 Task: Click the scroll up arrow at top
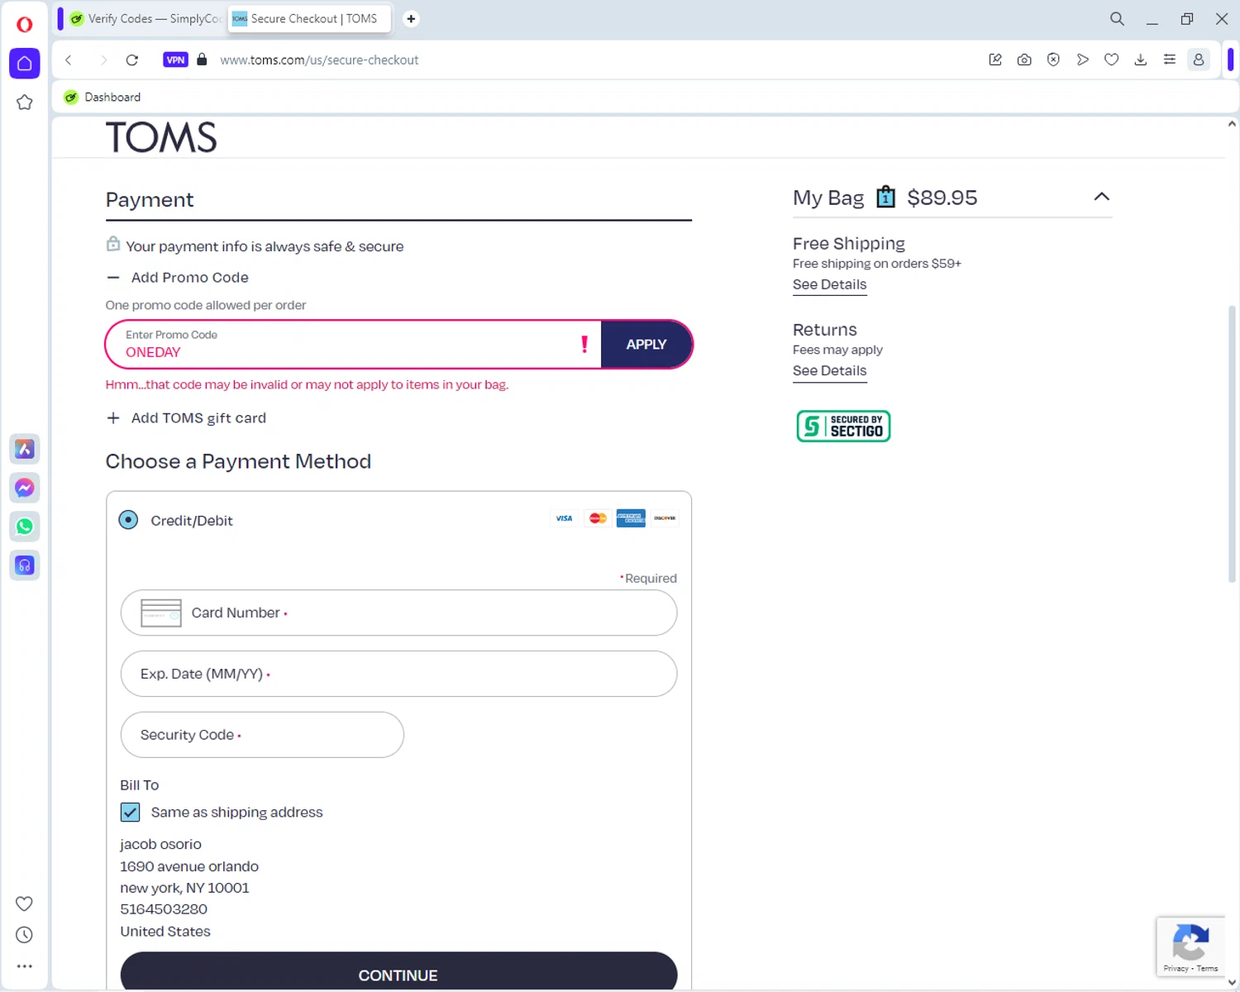(x=1232, y=124)
